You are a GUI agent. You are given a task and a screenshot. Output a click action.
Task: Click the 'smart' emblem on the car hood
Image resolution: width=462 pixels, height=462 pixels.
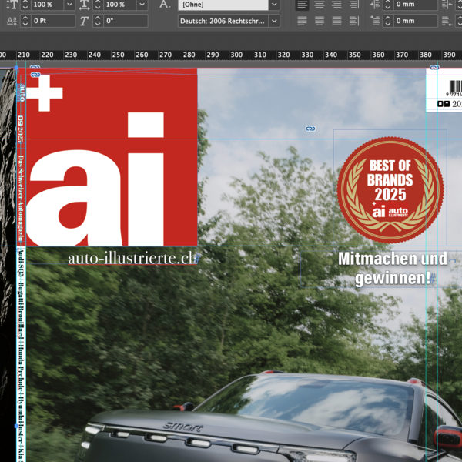click(x=183, y=427)
